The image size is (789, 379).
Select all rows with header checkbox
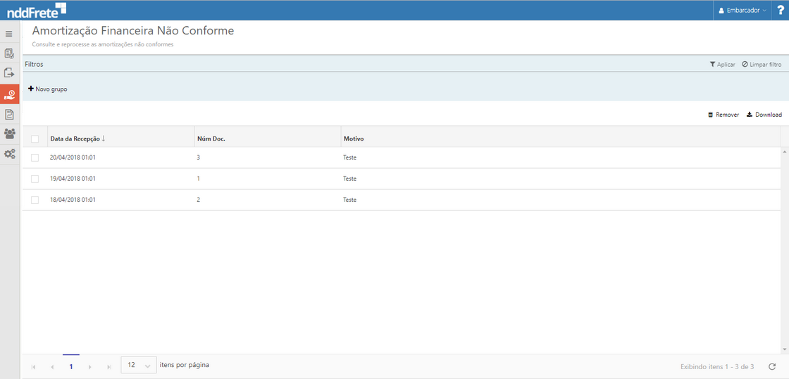pos(35,139)
